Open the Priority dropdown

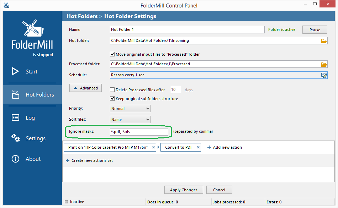[130, 109]
